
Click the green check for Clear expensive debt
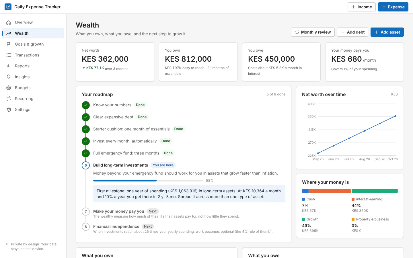click(86, 117)
